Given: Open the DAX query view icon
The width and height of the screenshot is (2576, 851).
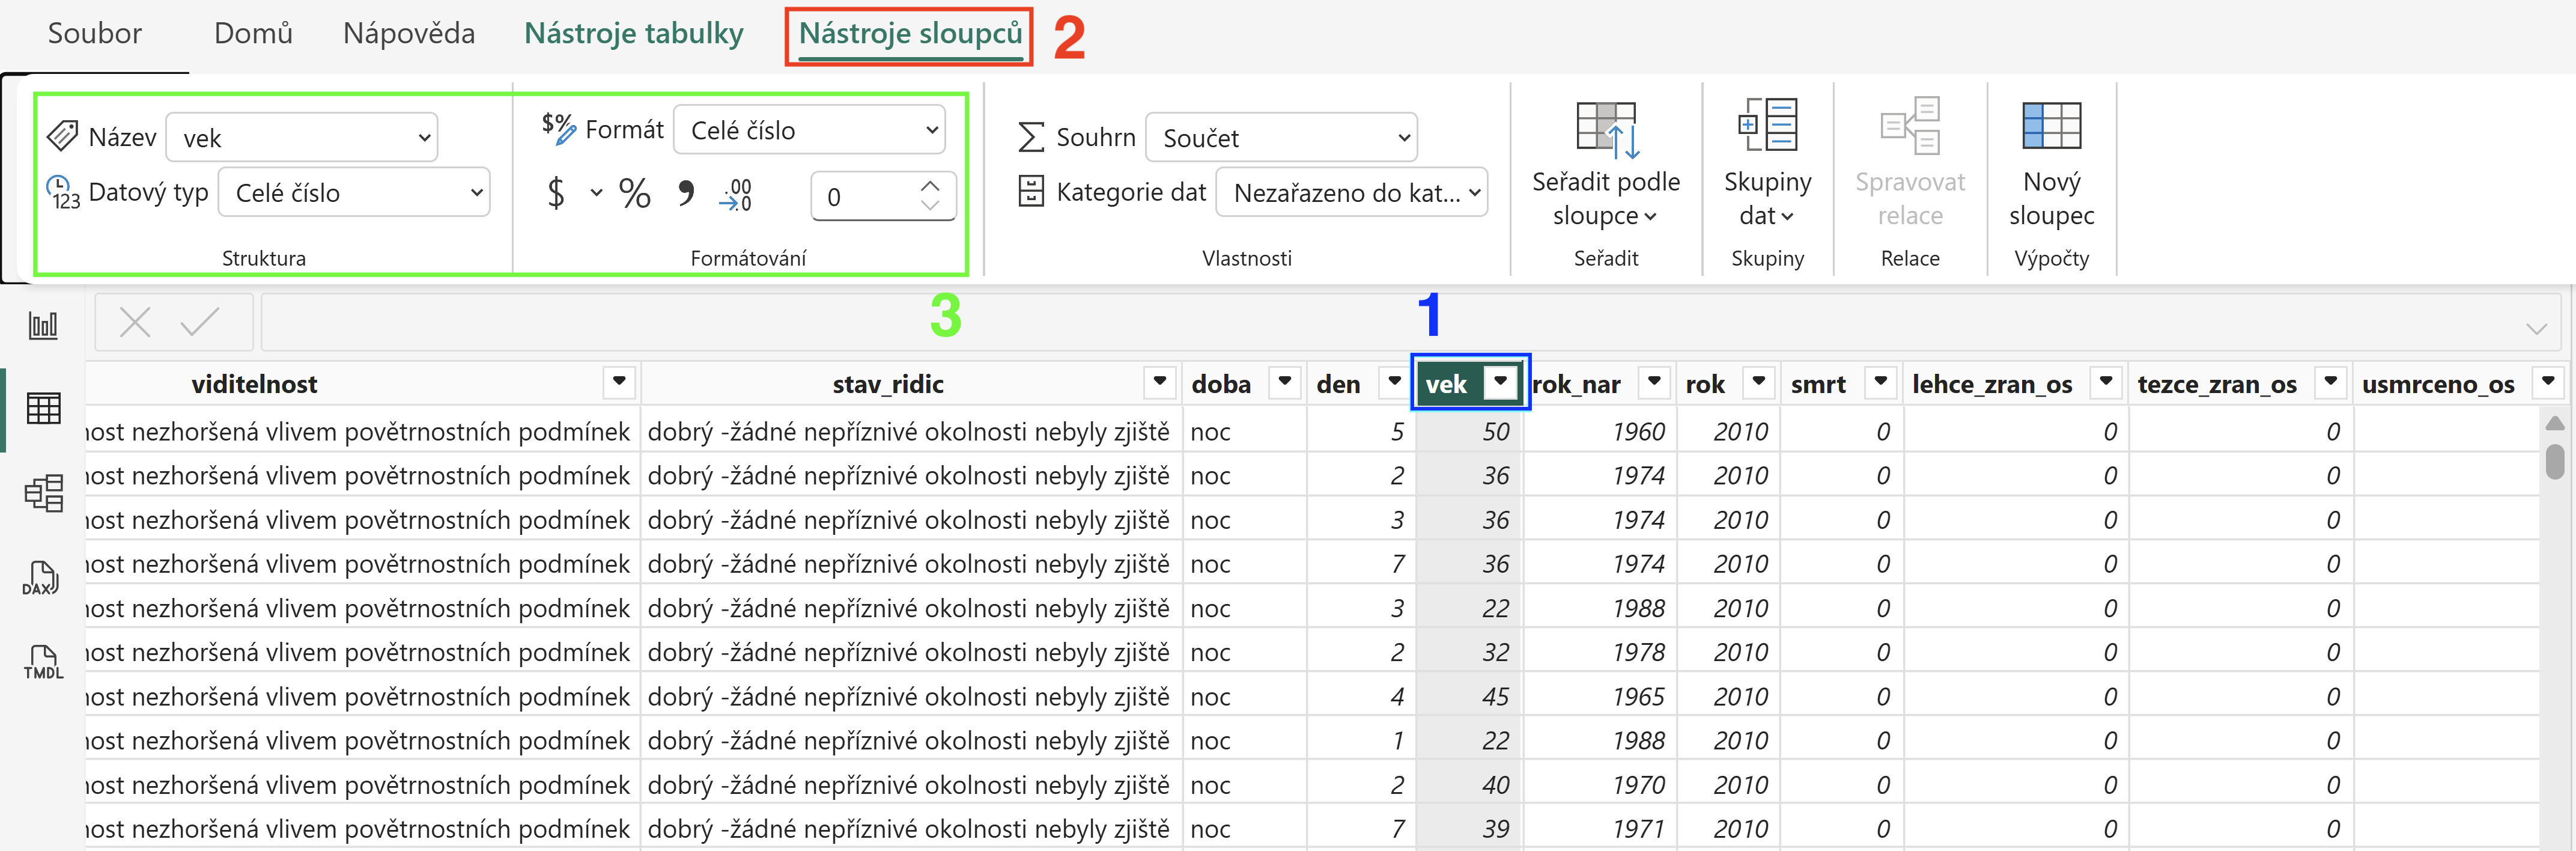Looking at the screenshot, I should pos(41,578).
